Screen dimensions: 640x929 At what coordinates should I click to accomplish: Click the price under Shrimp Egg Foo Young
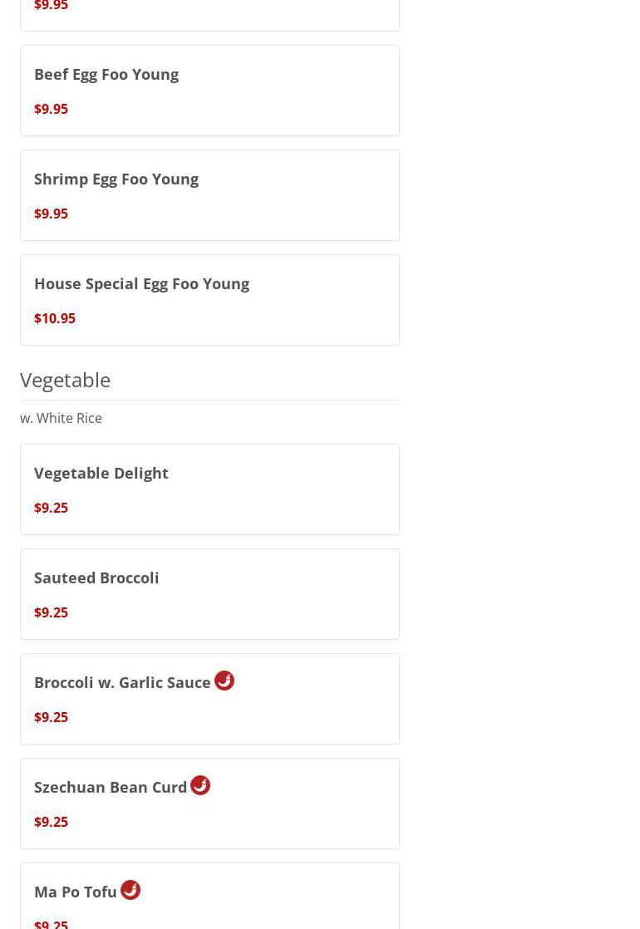tap(51, 214)
